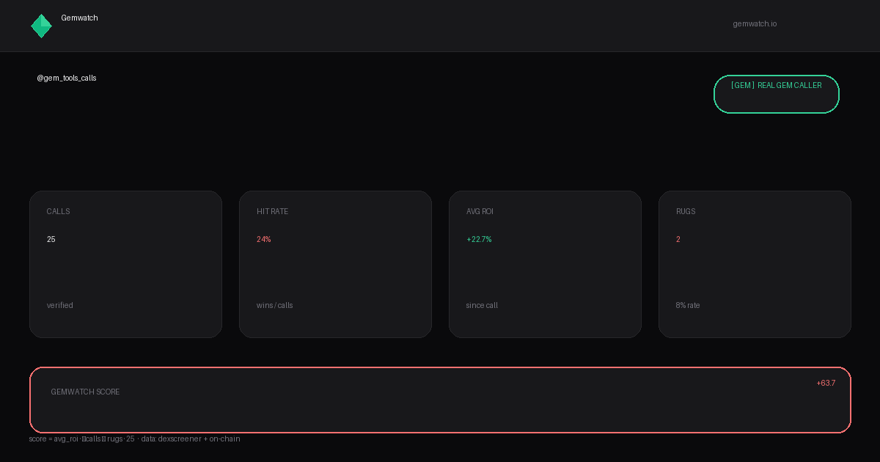Screen dimensions: 880x462
Task: Click the rugs count value 2
Action: 678,240
